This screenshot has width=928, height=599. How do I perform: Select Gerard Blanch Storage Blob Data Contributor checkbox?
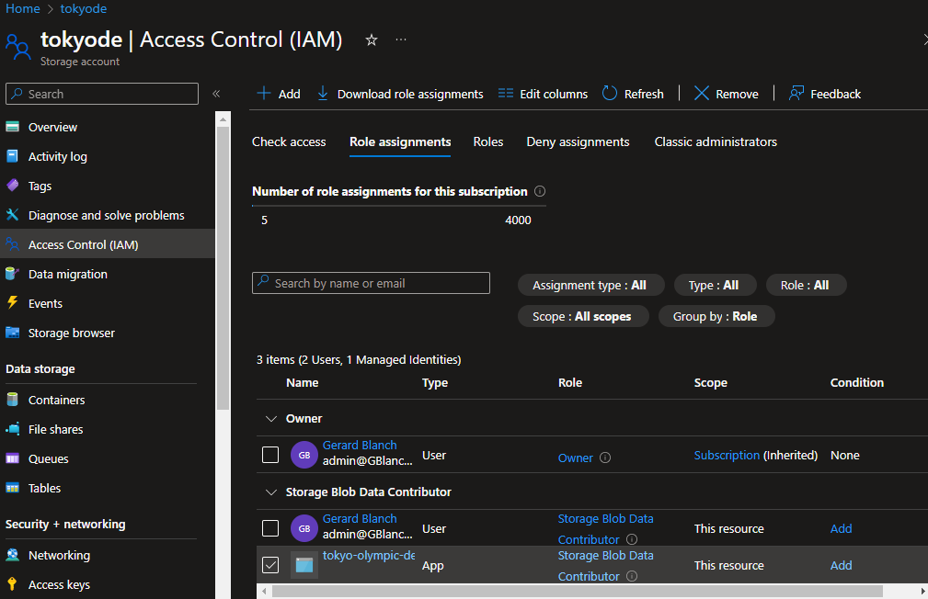tap(270, 528)
